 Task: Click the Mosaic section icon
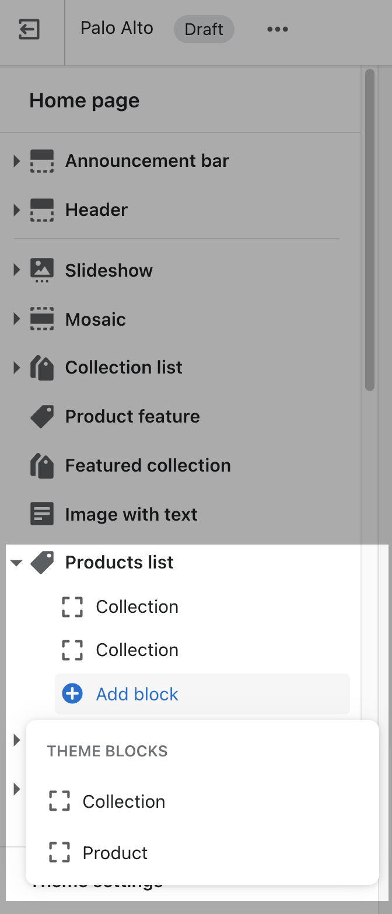pyautogui.click(x=42, y=319)
